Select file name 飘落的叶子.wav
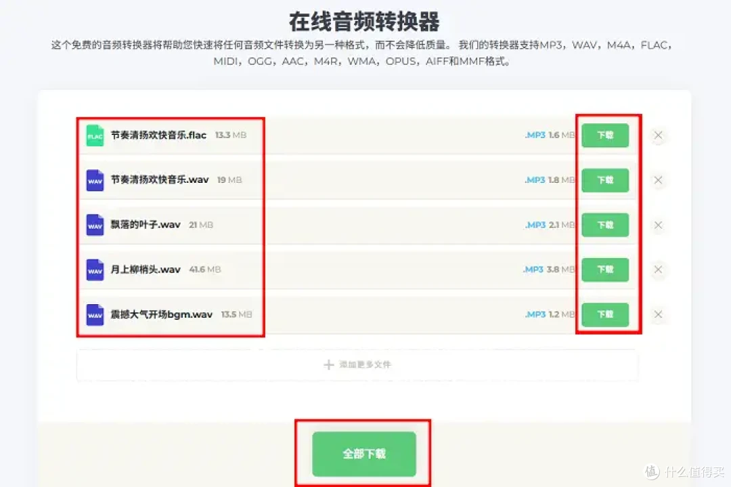Screen dimensions: 731x487 coord(146,225)
